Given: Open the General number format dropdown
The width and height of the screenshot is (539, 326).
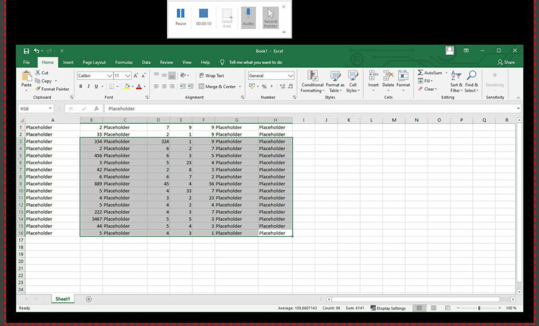Looking at the screenshot, I should click(x=291, y=76).
